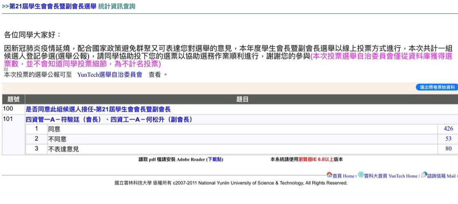Click the small placeholder icon above 本次投票
Viewport: 458px width, 204px height.
[6, 70]
